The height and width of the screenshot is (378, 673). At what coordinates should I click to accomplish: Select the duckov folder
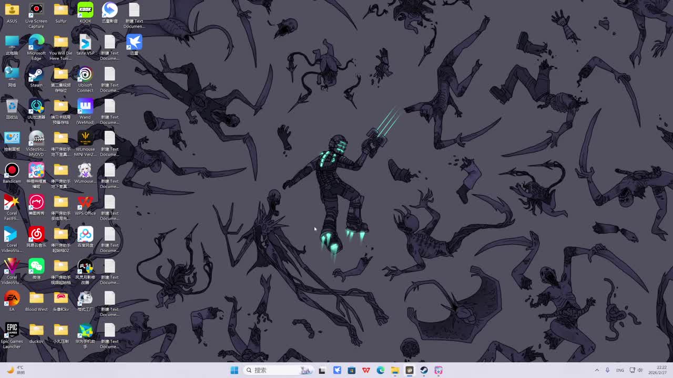coord(36,333)
